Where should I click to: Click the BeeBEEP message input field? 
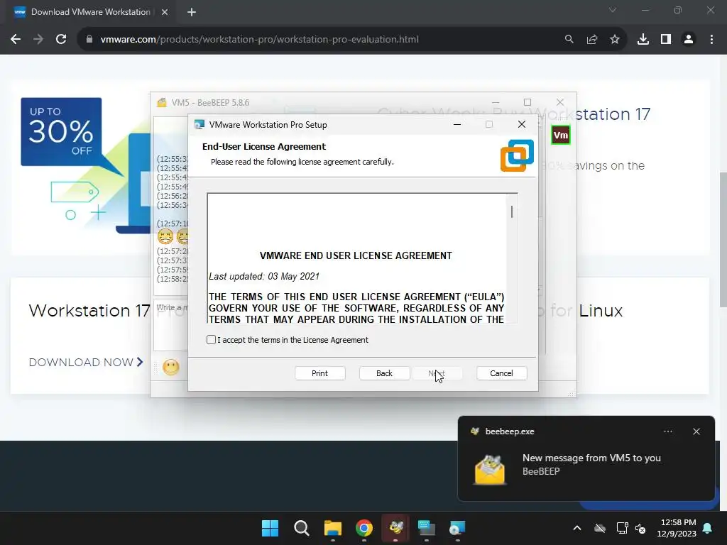point(170,324)
